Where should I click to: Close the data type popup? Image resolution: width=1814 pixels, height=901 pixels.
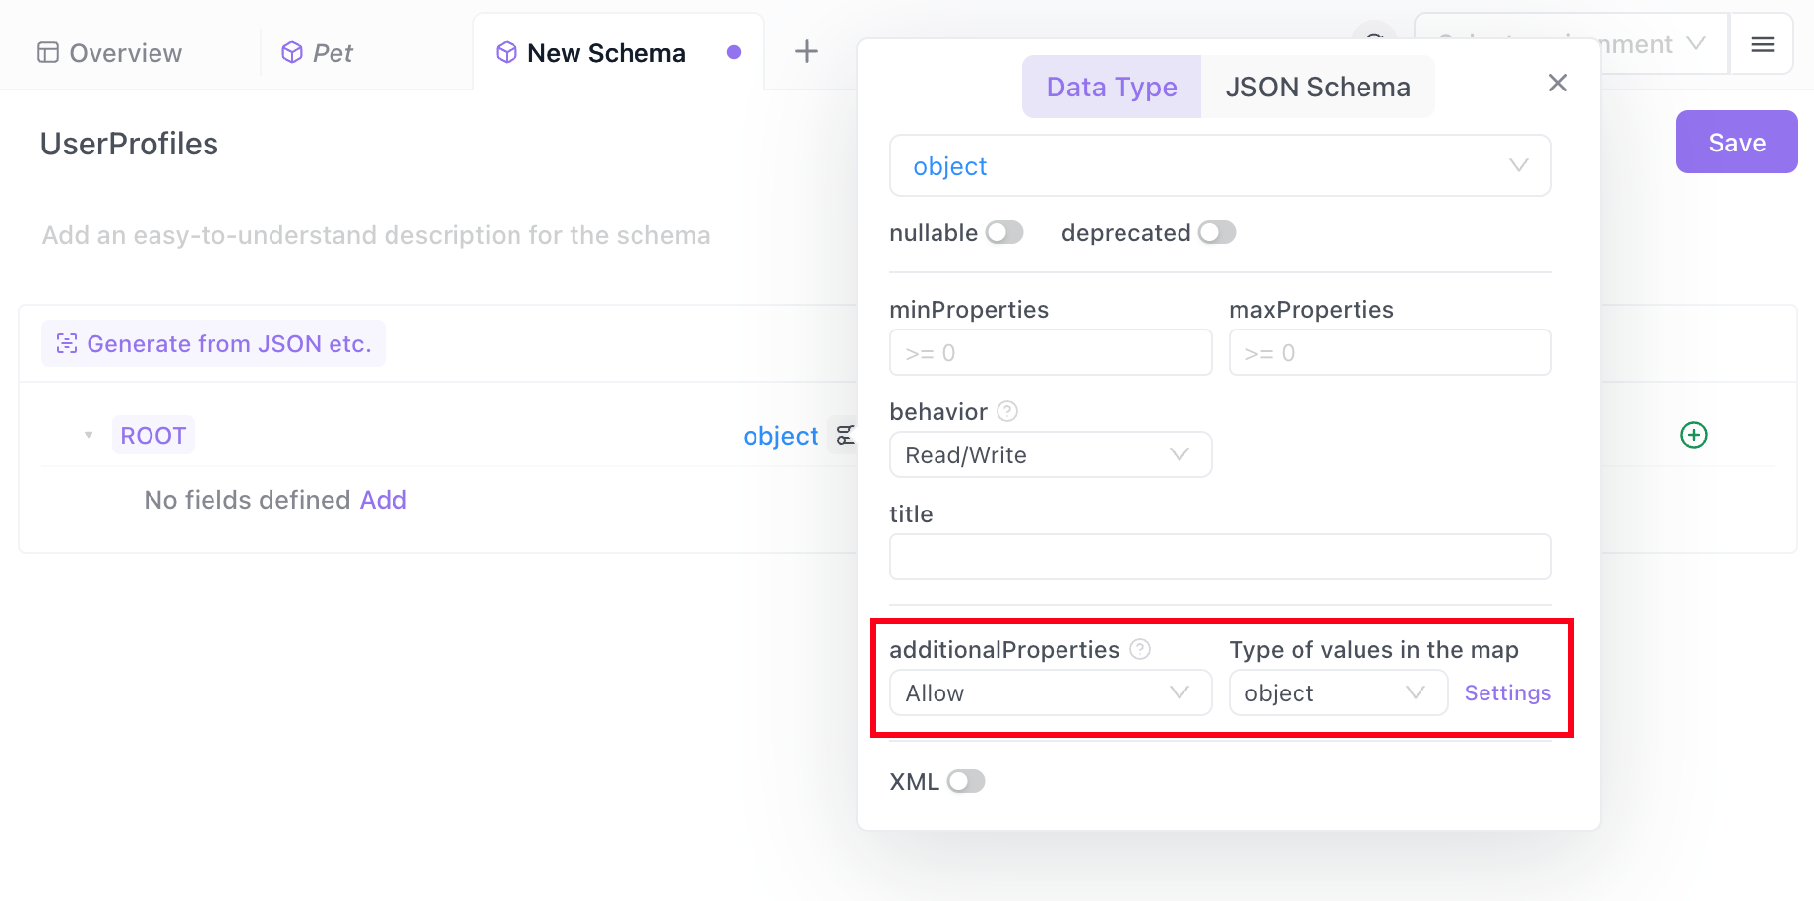click(x=1557, y=84)
